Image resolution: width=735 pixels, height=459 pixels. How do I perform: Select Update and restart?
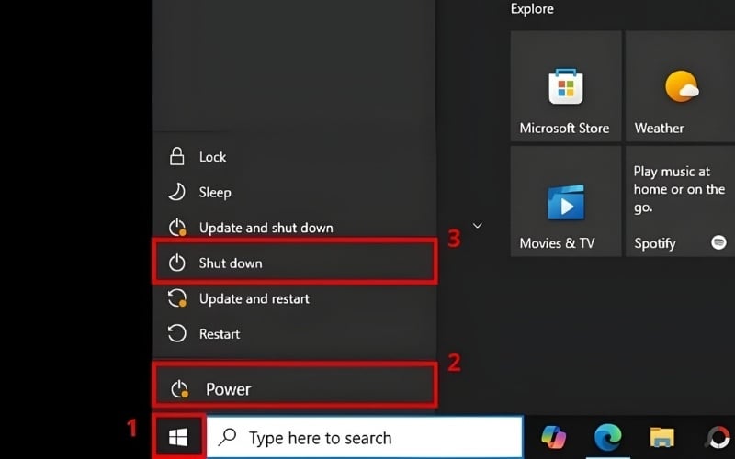[254, 298]
